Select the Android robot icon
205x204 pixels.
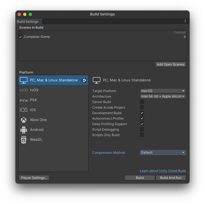tap(24, 130)
